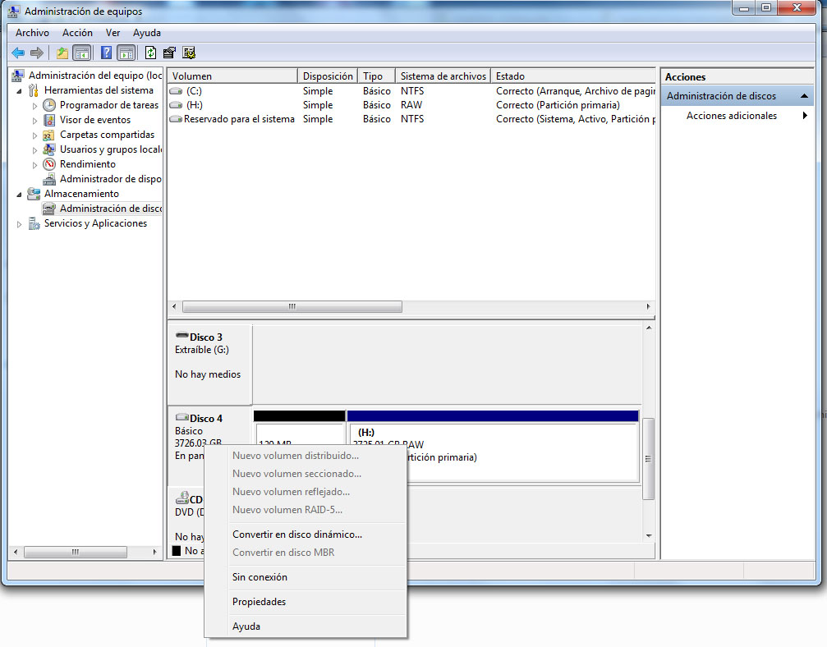
Task: Click the Forward arrow toolbar icon
Action: (37, 53)
